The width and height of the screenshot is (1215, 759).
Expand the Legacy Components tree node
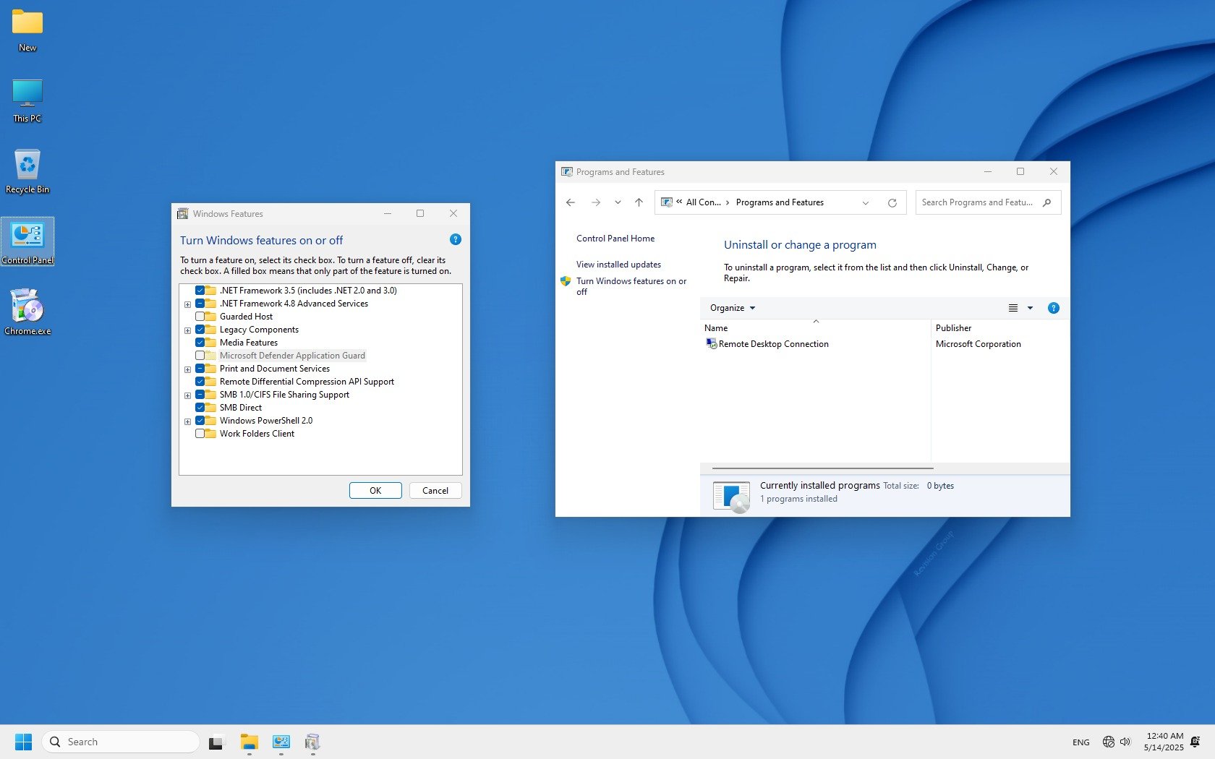coord(188,330)
